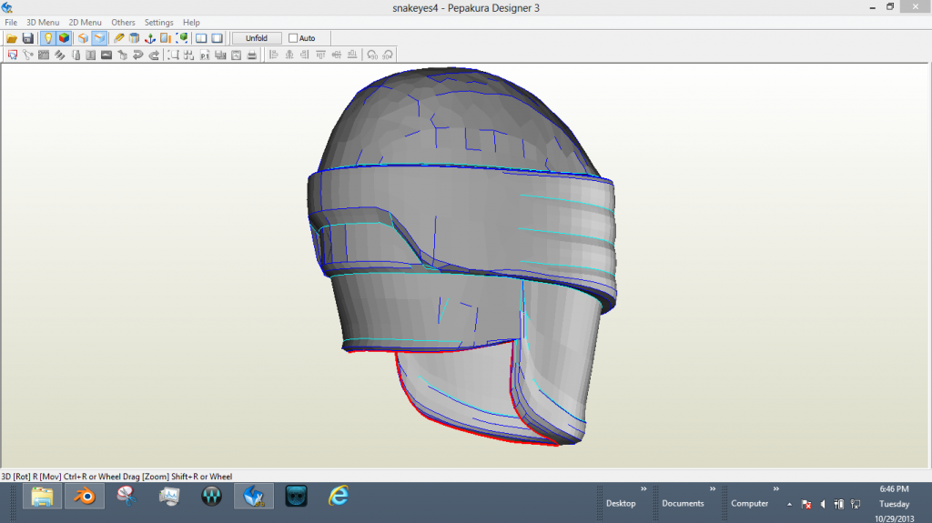Open the File menu
This screenshot has height=523, width=932.
(11, 22)
